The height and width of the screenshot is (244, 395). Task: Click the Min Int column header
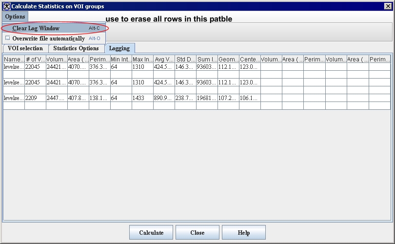click(x=121, y=59)
